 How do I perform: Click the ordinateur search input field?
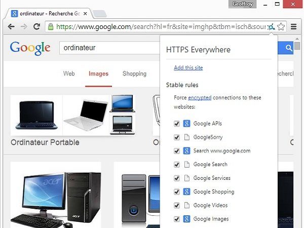[110, 48]
